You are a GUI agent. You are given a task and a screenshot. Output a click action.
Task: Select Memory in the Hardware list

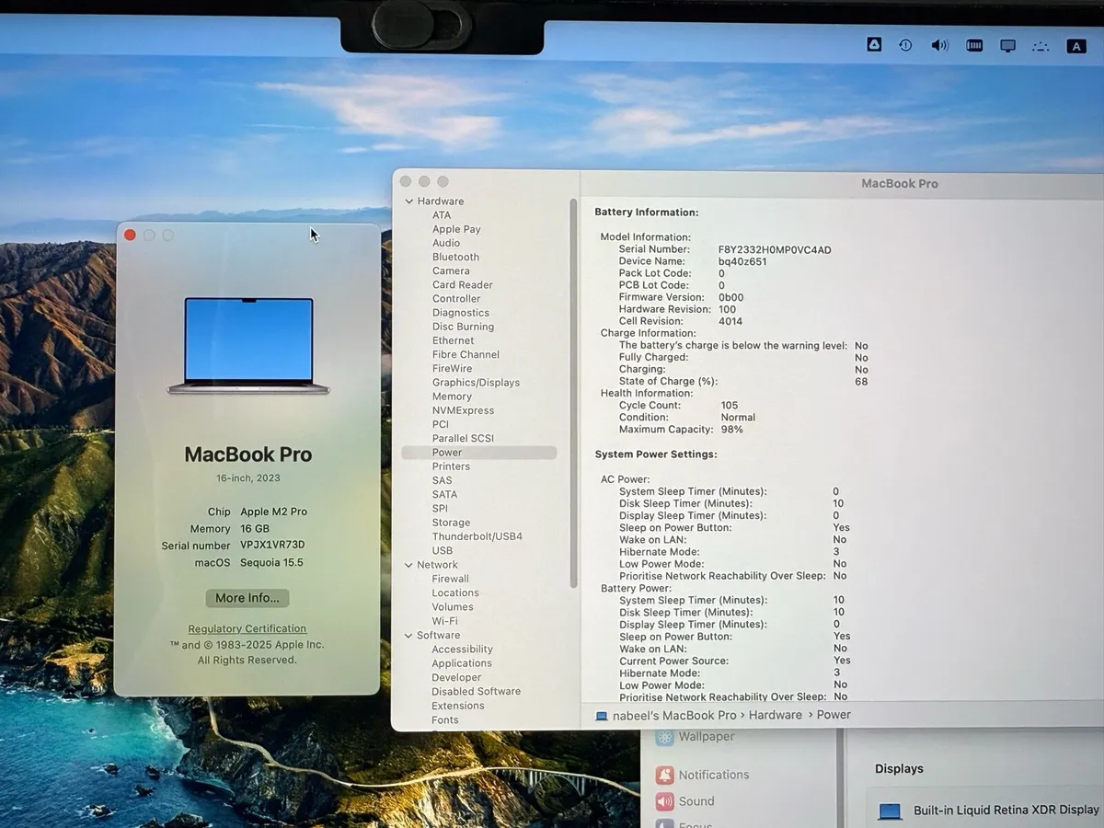(452, 397)
